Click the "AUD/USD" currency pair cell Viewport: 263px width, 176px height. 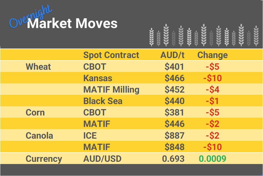pyautogui.click(x=102, y=159)
